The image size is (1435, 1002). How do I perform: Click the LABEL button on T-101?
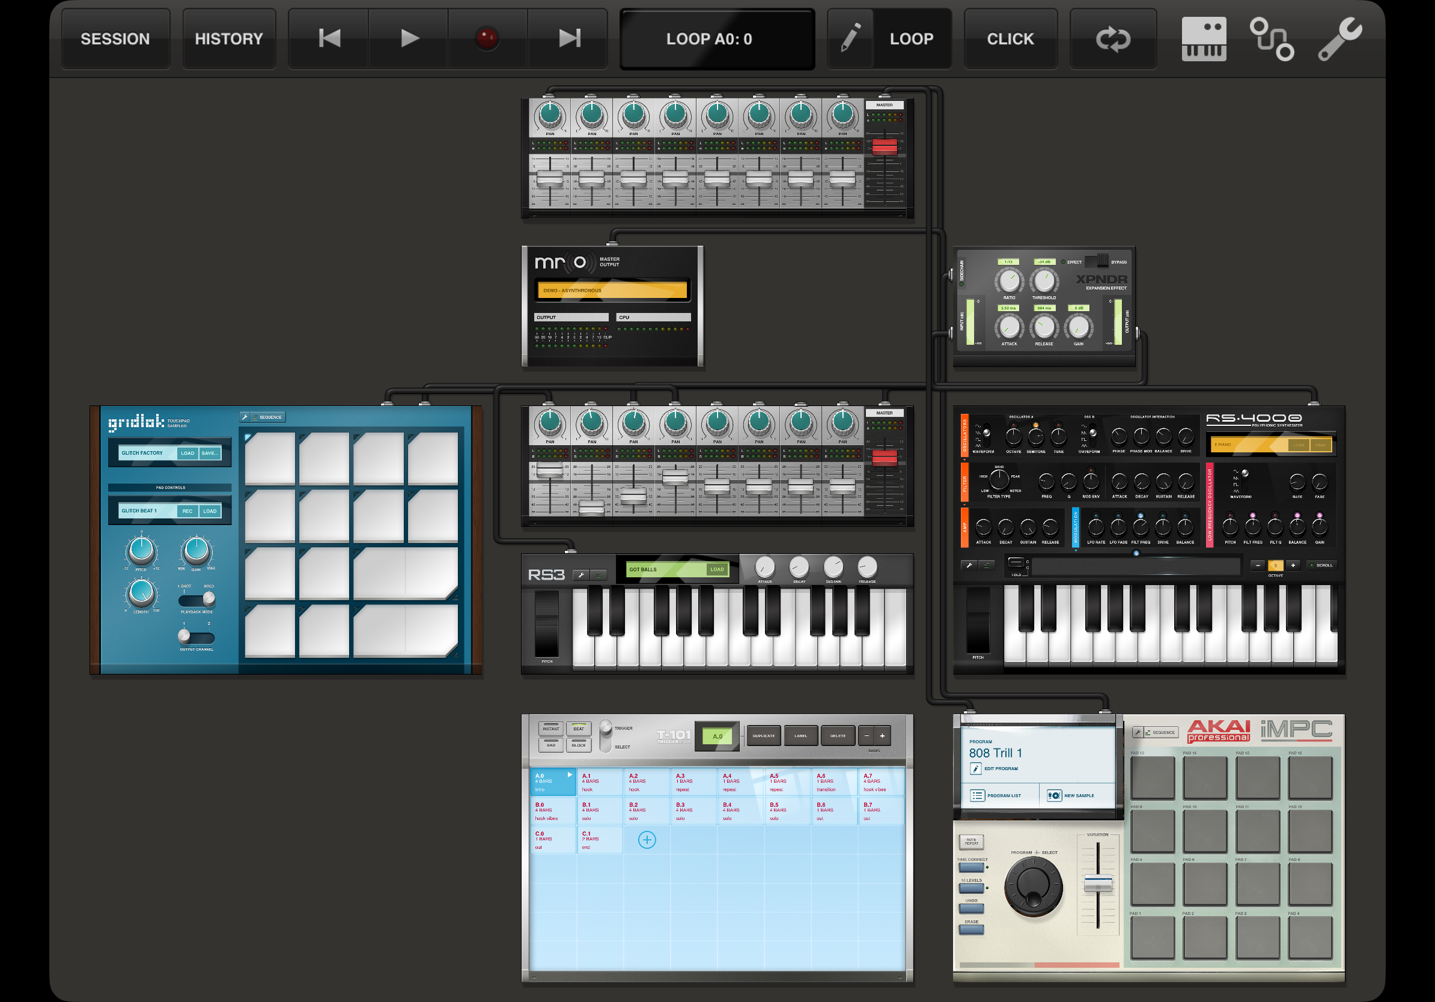coord(800,736)
